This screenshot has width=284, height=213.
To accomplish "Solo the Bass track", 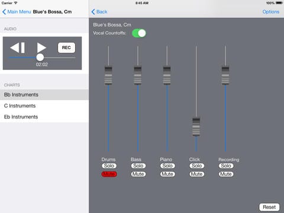I will pyautogui.click(x=138, y=166).
